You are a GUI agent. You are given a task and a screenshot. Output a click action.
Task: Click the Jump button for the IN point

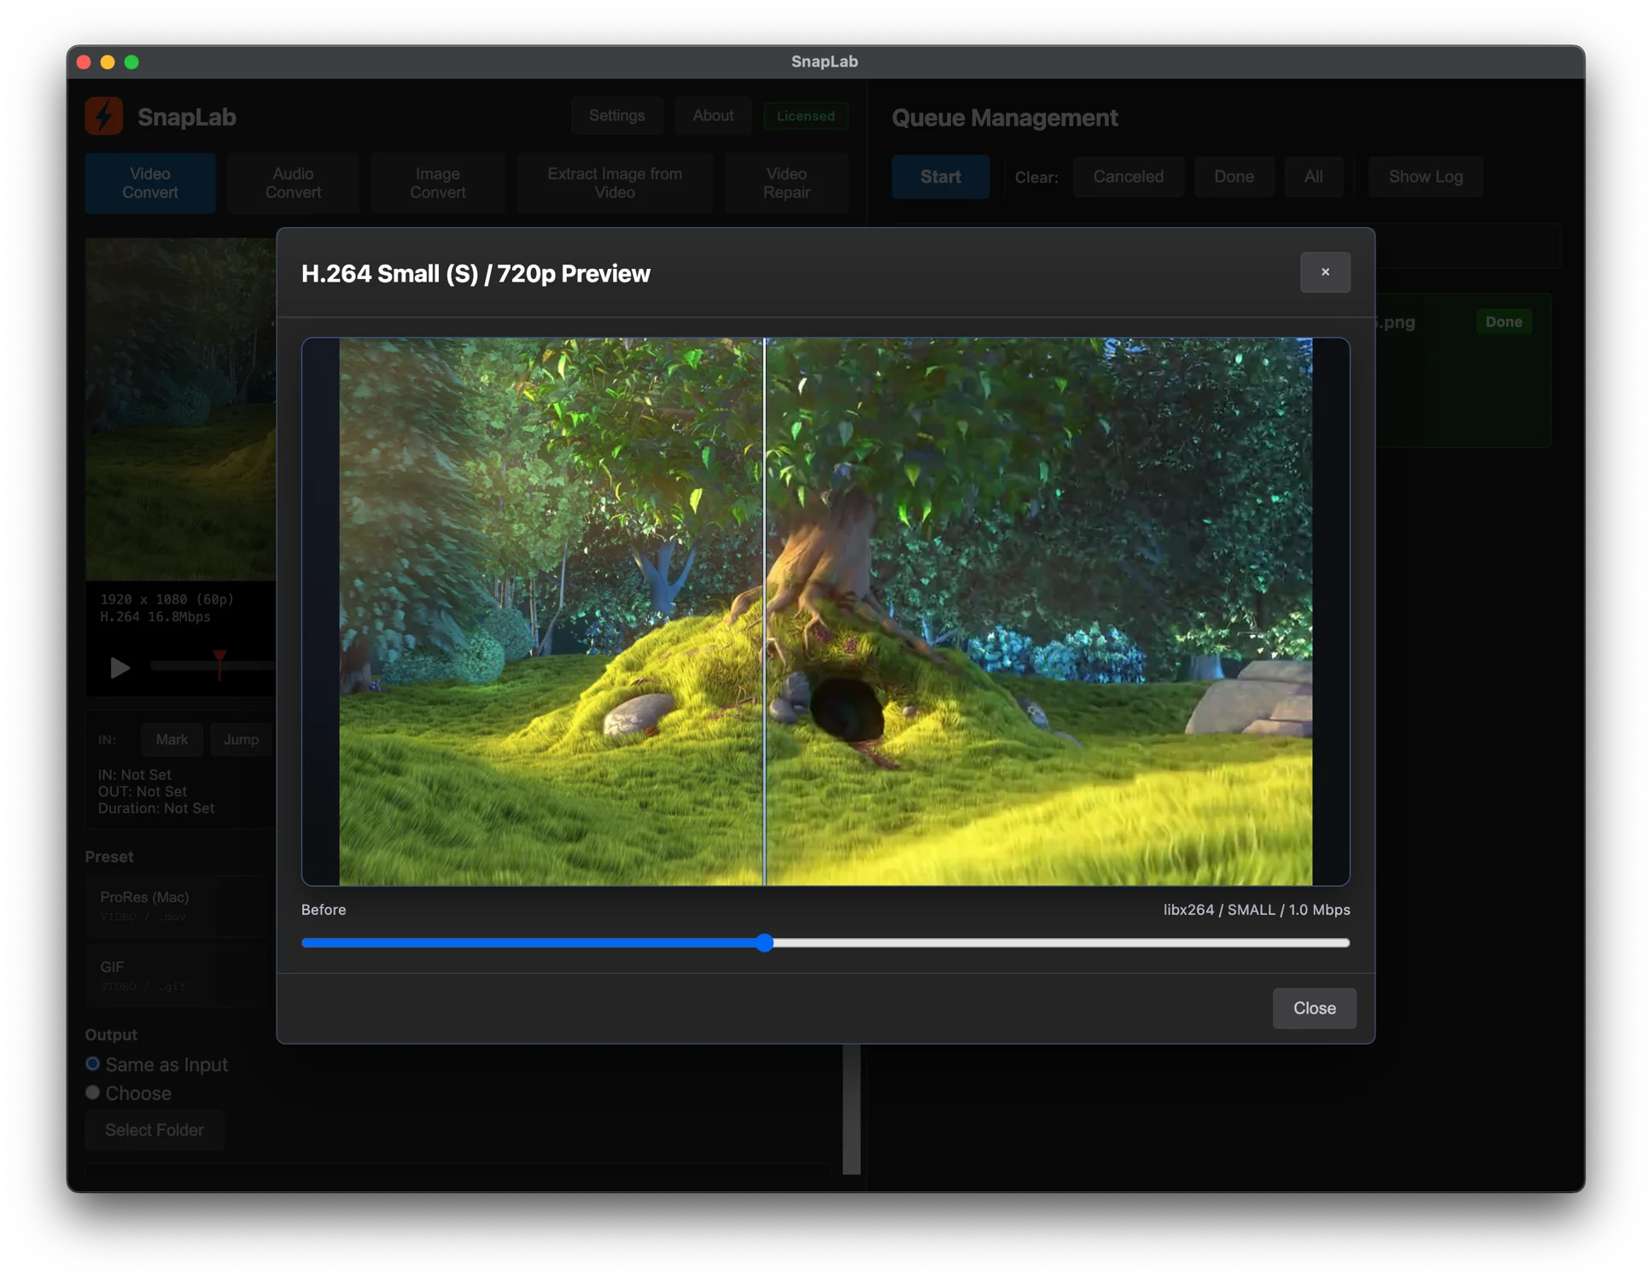pos(241,739)
